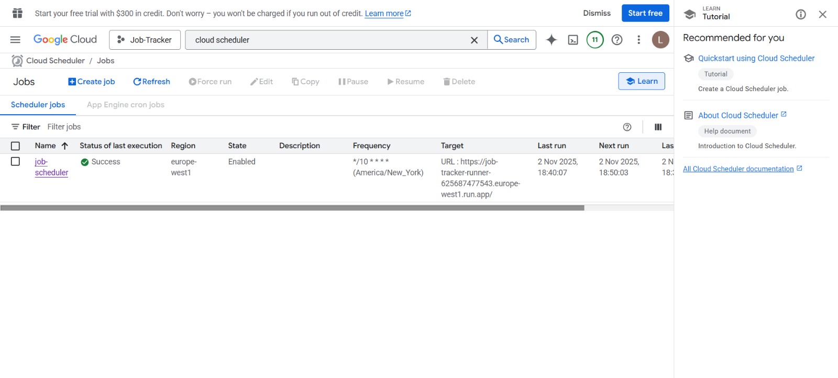Open All Cloud Scheduler documentation link

tap(742, 169)
